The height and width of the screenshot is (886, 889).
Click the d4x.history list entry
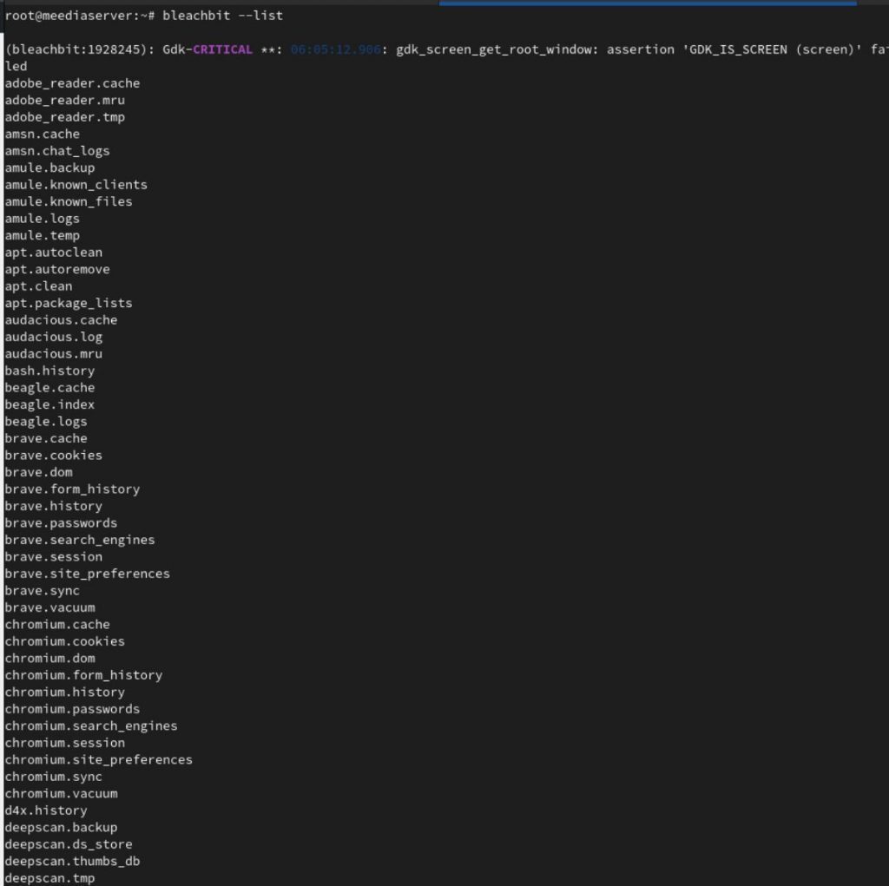coord(45,810)
